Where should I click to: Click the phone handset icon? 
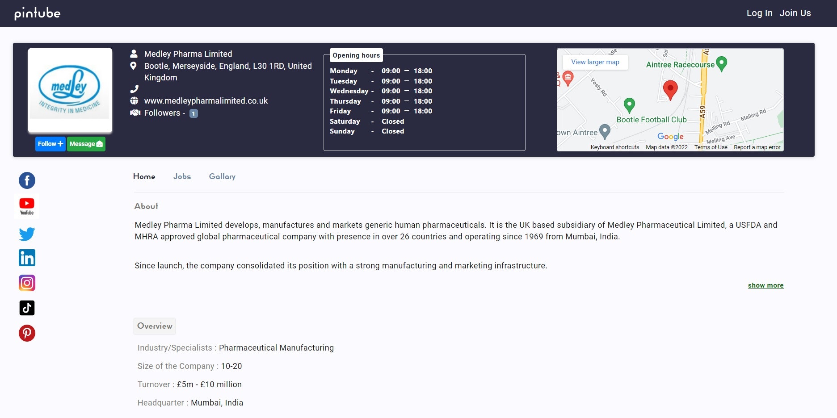[134, 89]
